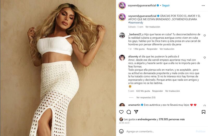This screenshot has height=136, width=208.
Task: Show translation of alizumty comment
Action: pyautogui.click(x=172, y=91)
